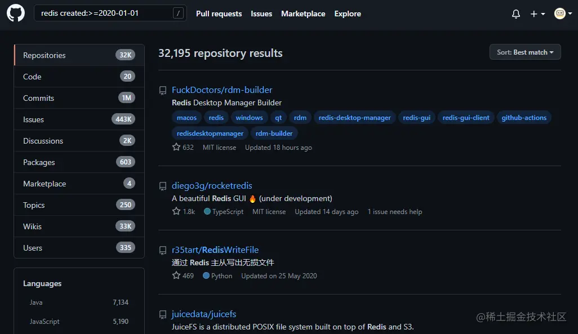Open Explore in top navigation
Image resolution: width=578 pixels, height=334 pixels.
click(x=348, y=14)
